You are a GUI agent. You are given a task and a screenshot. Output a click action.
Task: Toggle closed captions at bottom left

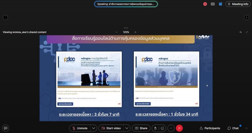[x=5, y=128]
